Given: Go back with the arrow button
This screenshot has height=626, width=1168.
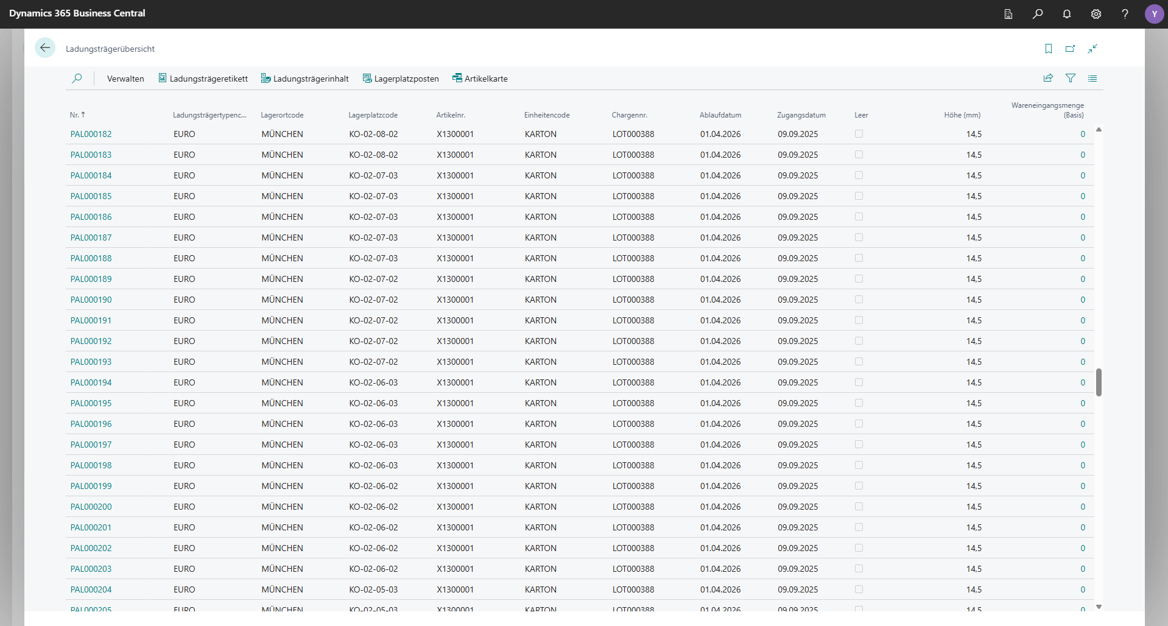Looking at the screenshot, I should (45, 47).
